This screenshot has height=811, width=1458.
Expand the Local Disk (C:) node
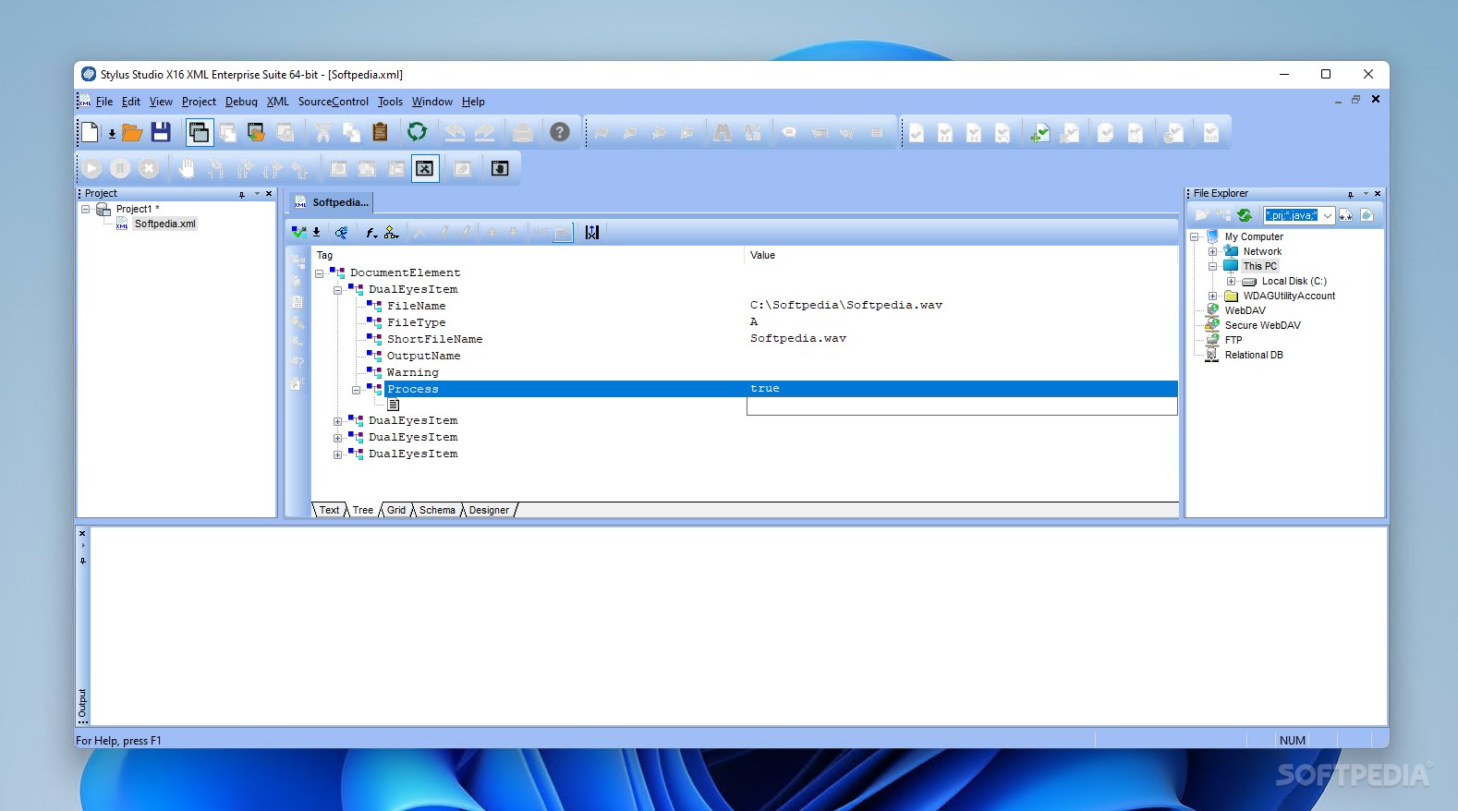(x=1231, y=281)
